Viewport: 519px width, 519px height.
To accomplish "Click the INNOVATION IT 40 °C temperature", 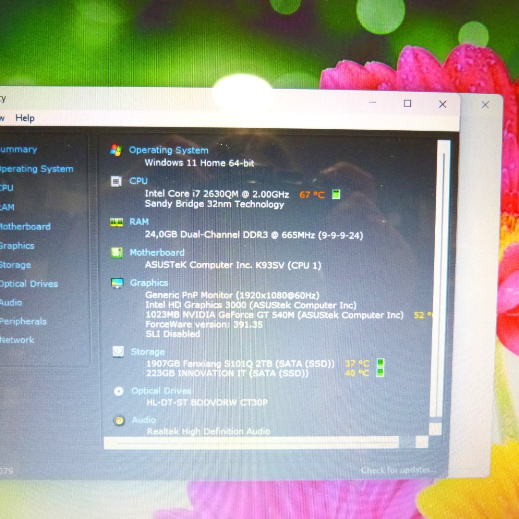I will (357, 373).
